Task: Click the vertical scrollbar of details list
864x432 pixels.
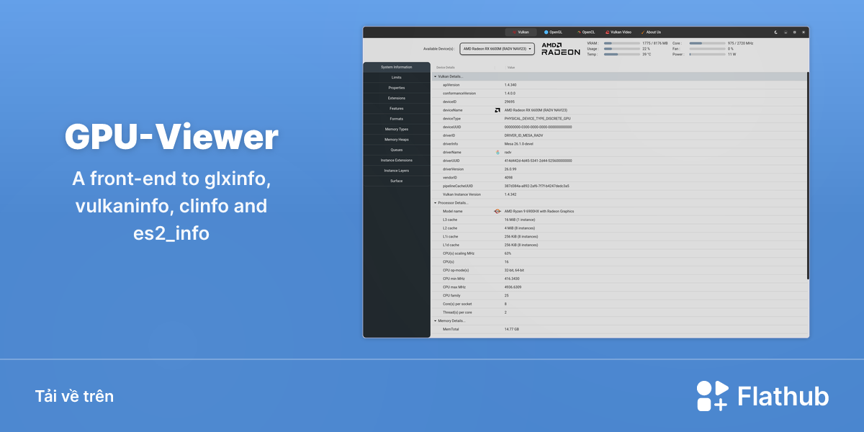Action: tap(808, 175)
